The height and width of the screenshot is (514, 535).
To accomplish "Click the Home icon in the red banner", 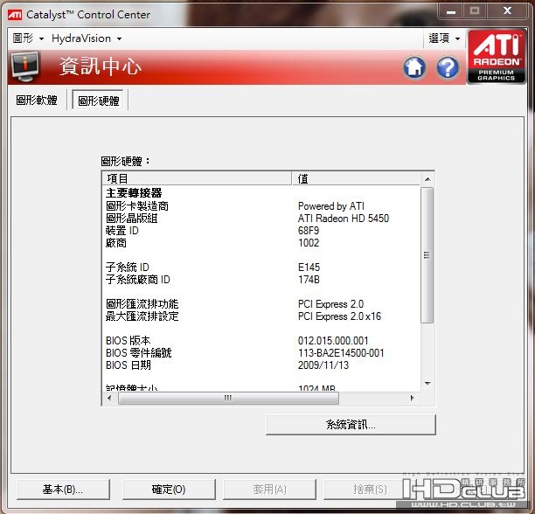I will [414, 67].
